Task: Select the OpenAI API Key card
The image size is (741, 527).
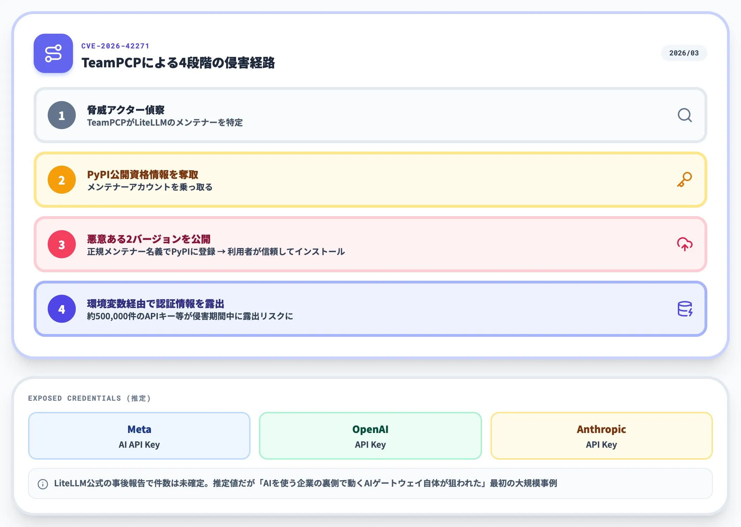Action: (370, 436)
